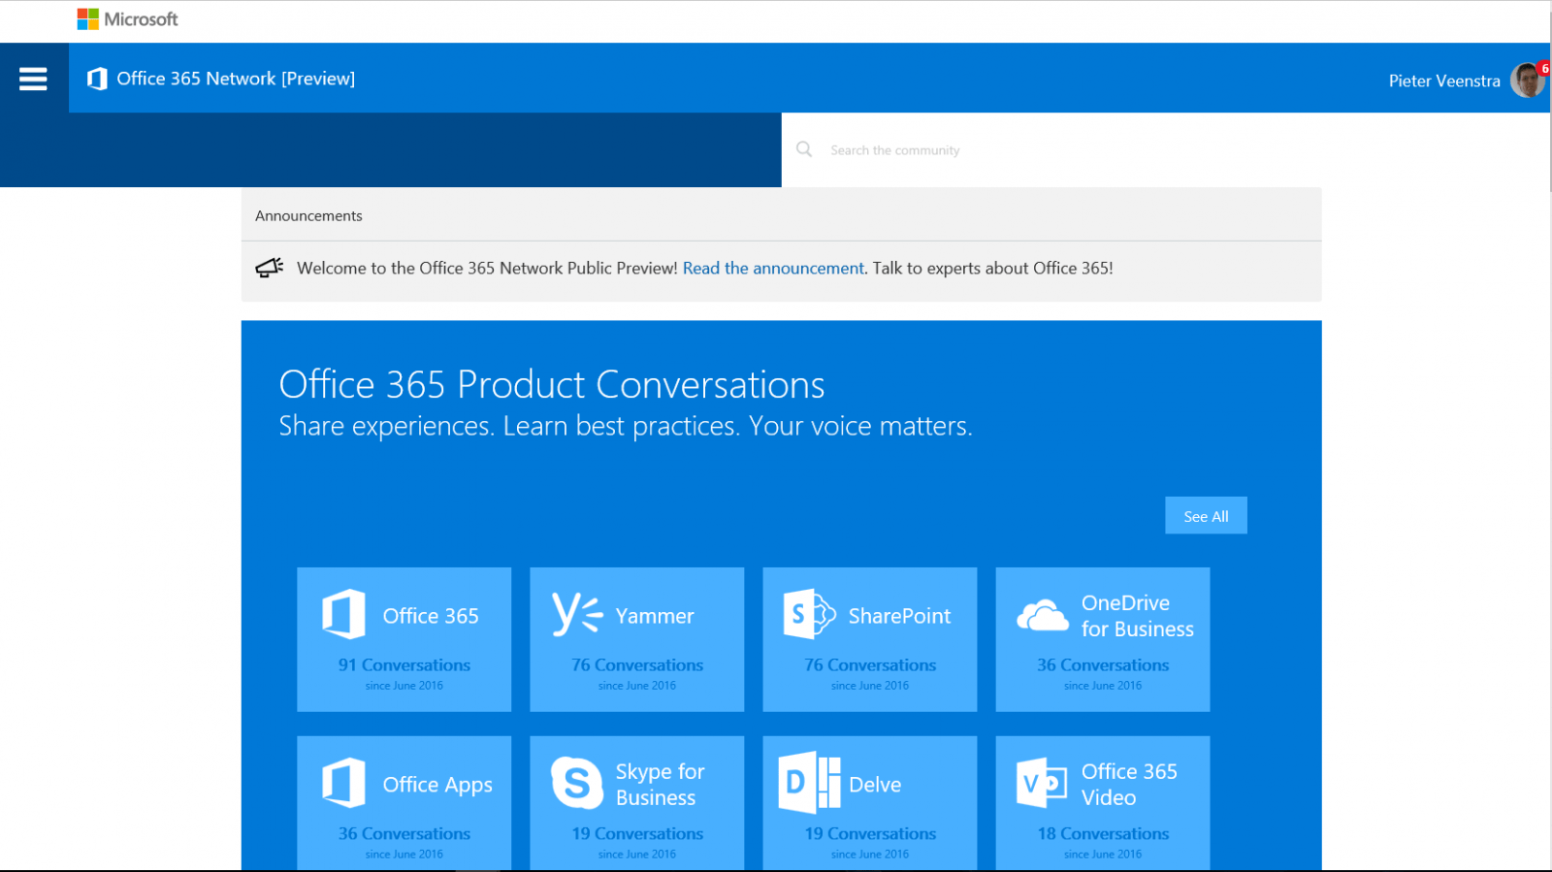Open Office 365 Video 18 Conversations link
Viewport: 1552px width, 872px height.
pos(1103,833)
